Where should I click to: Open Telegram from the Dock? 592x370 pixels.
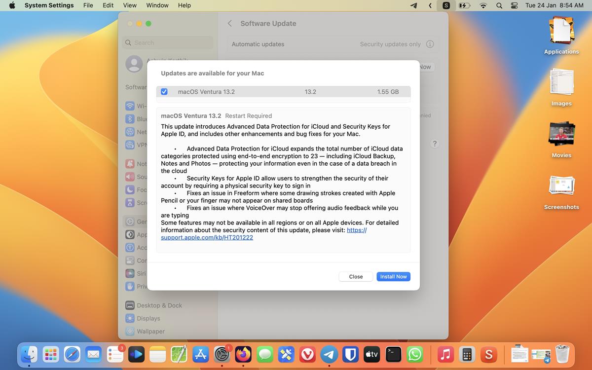[x=329, y=354]
